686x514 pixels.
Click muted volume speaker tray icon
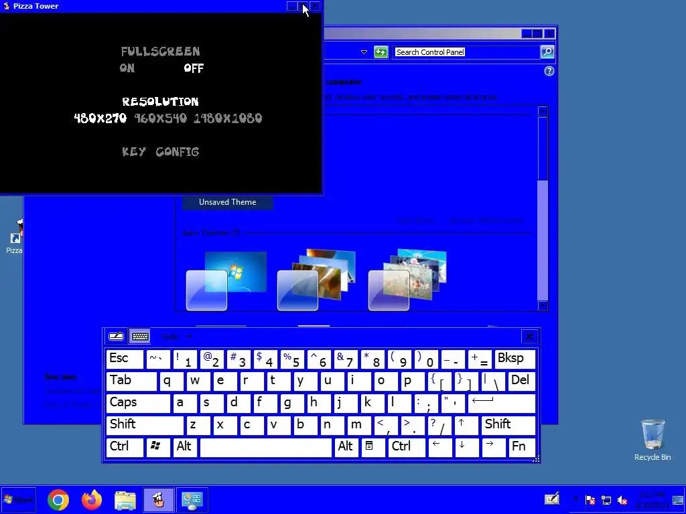point(622,499)
